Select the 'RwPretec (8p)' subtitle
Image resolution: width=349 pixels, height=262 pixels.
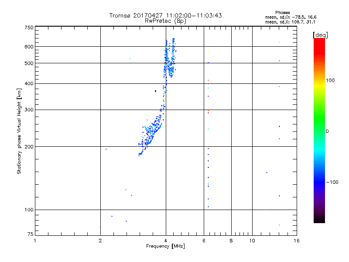(165, 21)
